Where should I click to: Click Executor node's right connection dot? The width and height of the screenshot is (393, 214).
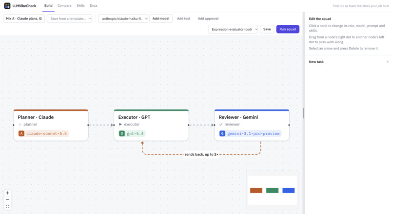tap(189, 125)
